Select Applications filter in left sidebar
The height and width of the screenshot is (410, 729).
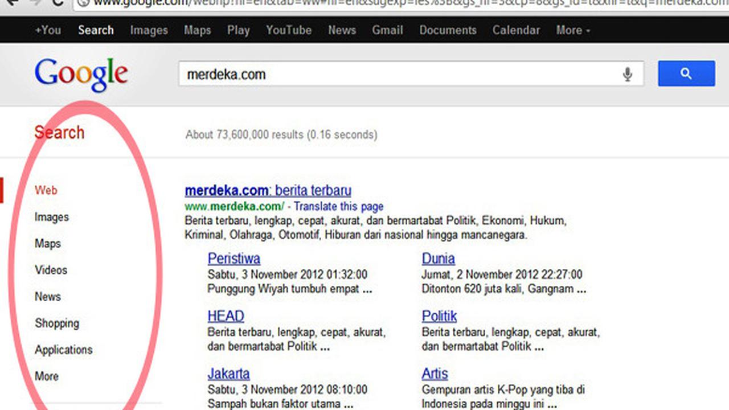pos(63,350)
